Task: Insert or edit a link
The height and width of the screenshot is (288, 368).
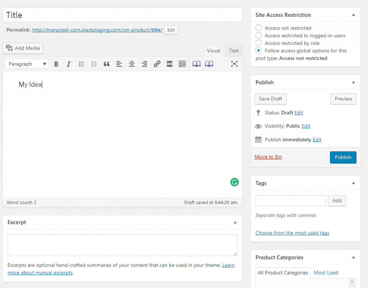Action: click(x=157, y=64)
